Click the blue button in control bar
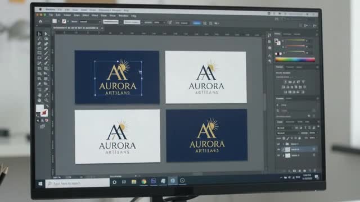360x202 pixels. pos(196,23)
